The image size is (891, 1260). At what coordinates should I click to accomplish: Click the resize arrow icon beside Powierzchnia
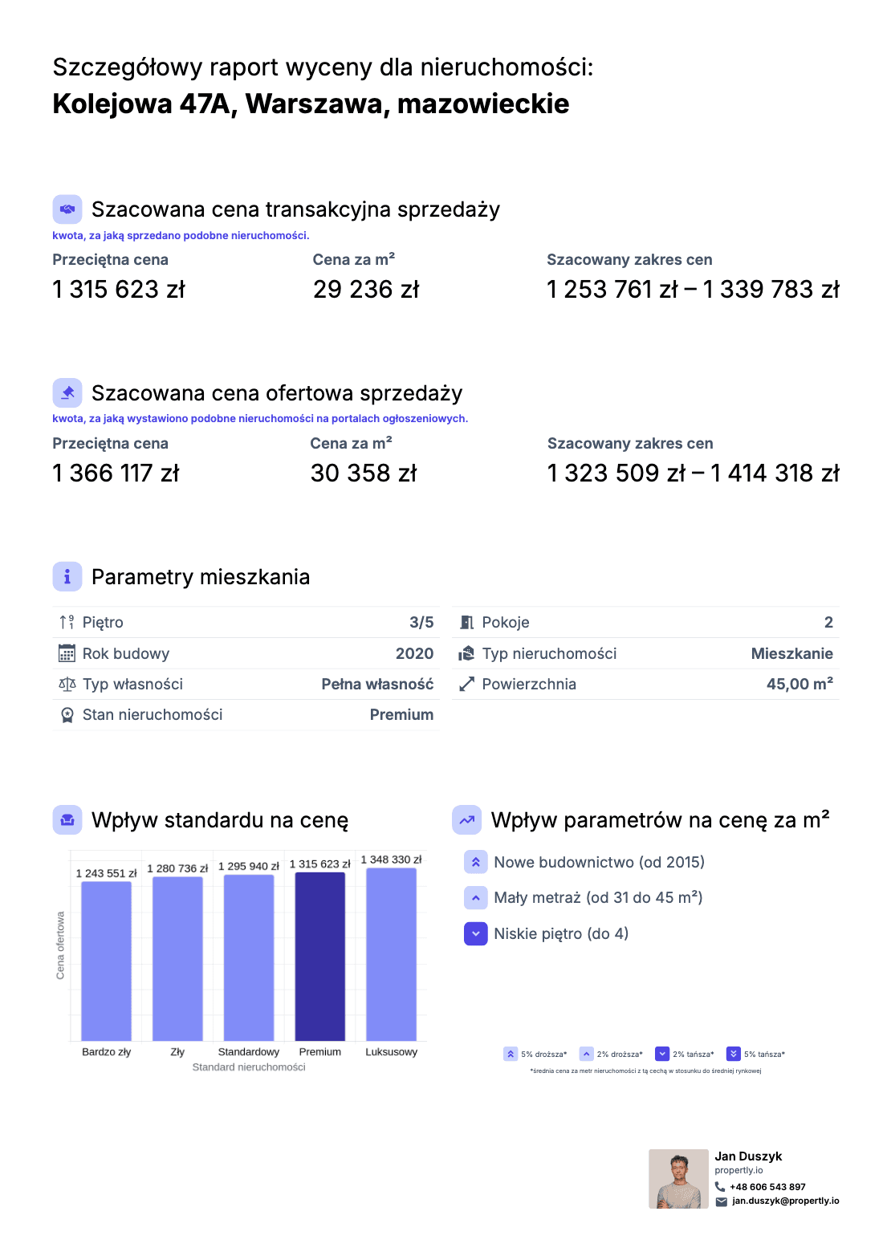tap(466, 684)
